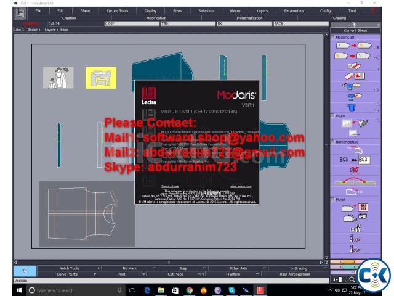Click the Terms of use link in the Modaris splash

pos(170,186)
